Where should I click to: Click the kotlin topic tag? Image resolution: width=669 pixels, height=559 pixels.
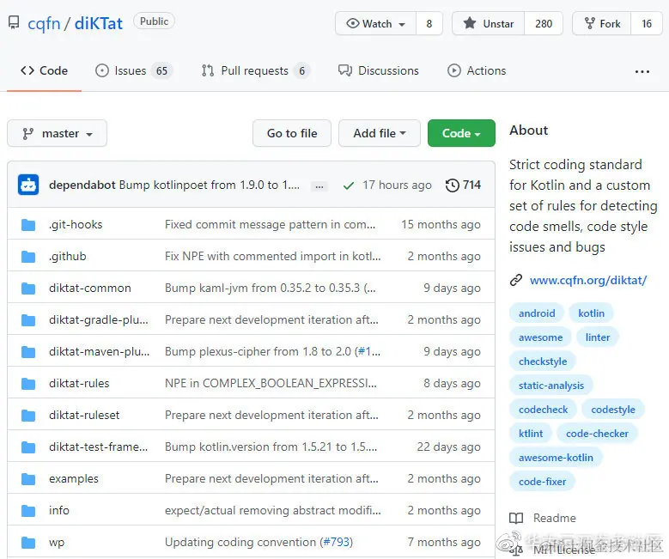coord(592,313)
